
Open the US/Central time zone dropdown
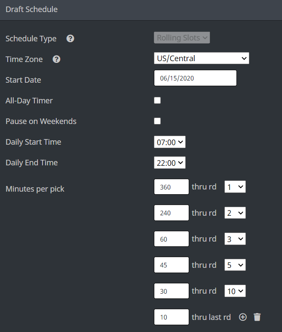point(202,58)
